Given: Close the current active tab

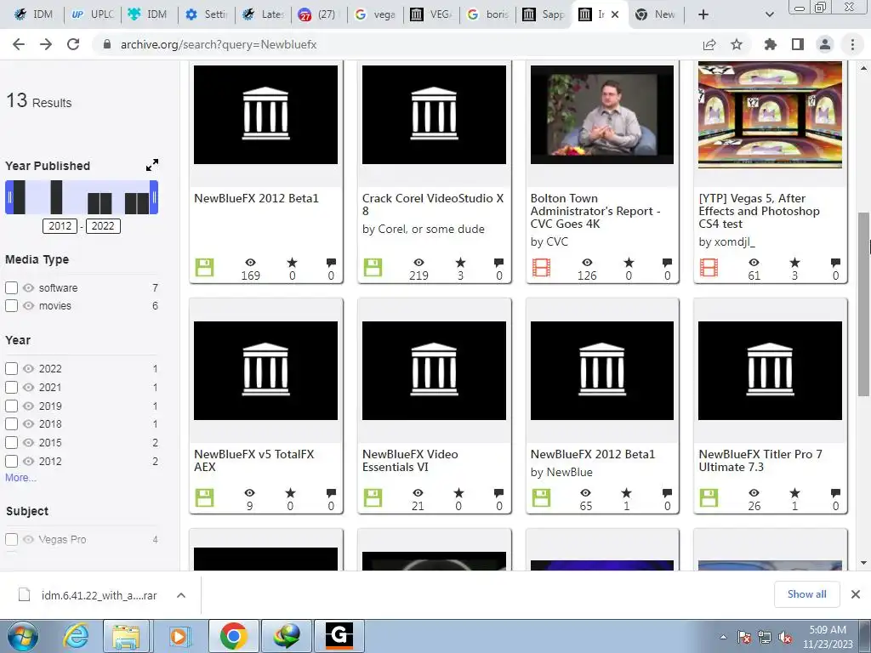Looking at the screenshot, I should [615, 14].
